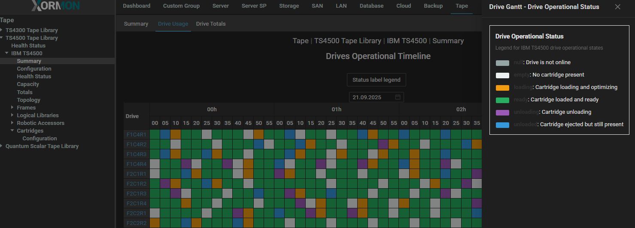Click the white 'No cartridge present' swatch
Screen dimensions: 635x228
[x=502, y=75]
